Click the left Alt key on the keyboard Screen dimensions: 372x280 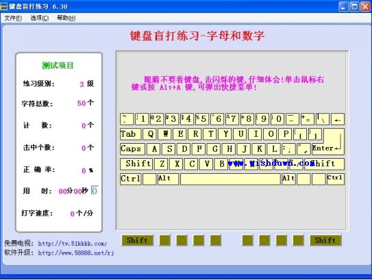(169, 179)
